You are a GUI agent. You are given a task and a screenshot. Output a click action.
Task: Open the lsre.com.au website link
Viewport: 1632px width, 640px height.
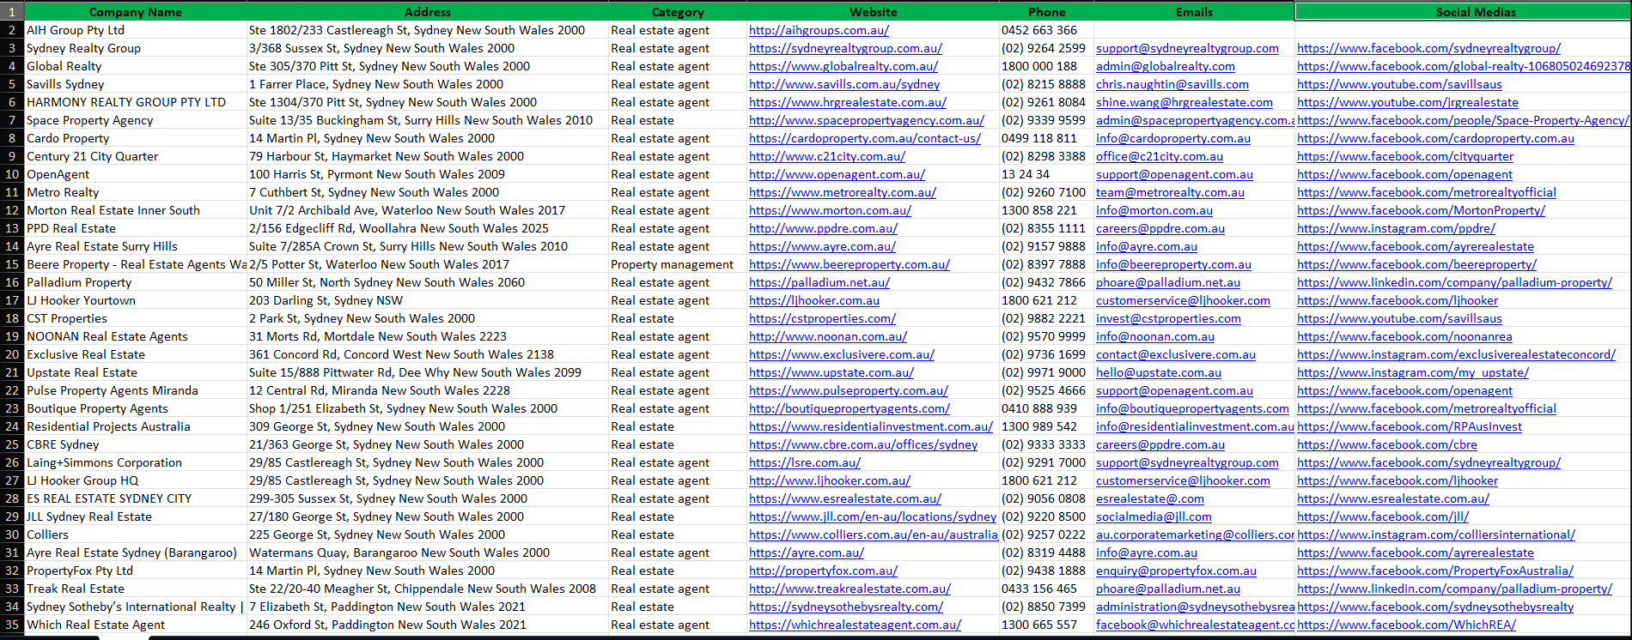[805, 462]
